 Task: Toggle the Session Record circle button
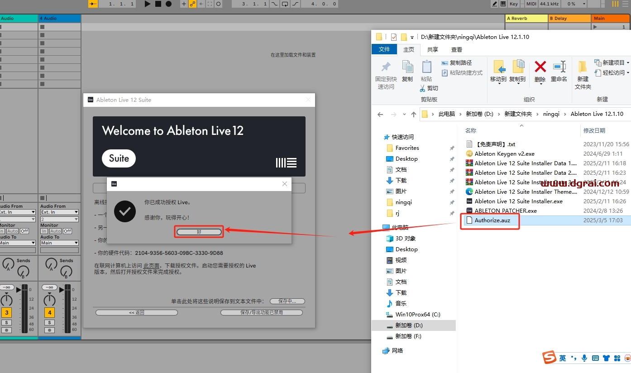pyautogui.click(x=218, y=4)
